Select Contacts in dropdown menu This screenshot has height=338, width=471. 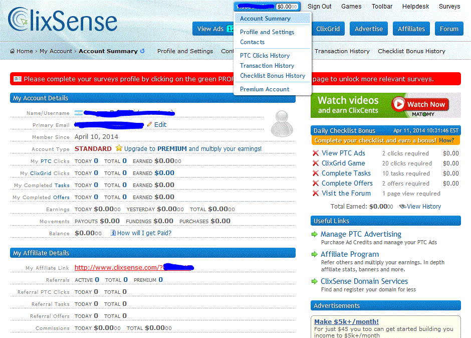(x=252, y=42)
